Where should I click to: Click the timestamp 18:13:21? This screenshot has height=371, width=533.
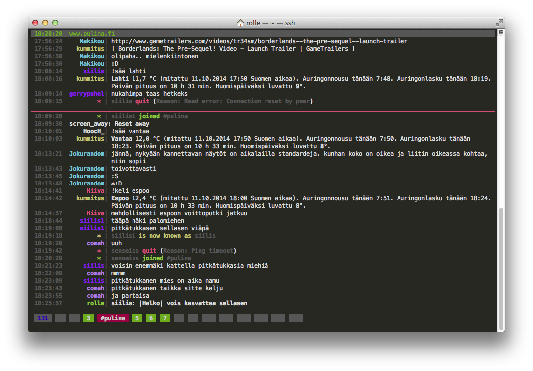tap(48, 154)
